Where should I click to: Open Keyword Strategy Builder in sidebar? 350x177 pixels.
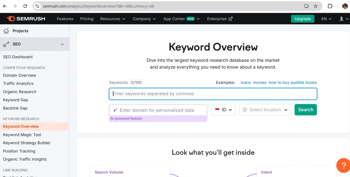(27, 143)
